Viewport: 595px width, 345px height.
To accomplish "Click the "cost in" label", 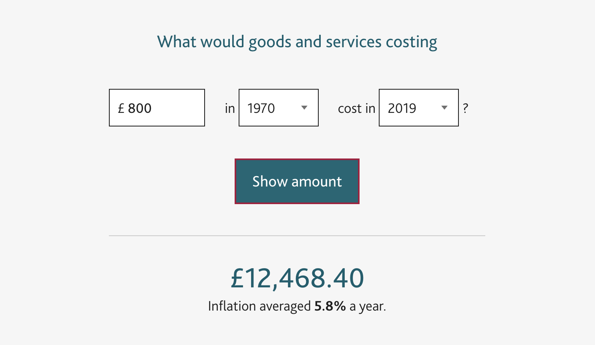I will (357, 108).
